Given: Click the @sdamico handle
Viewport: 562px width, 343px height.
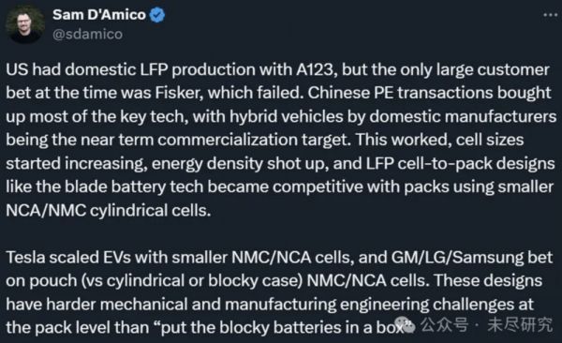Looking at the screenshot, I should (88, 34).
